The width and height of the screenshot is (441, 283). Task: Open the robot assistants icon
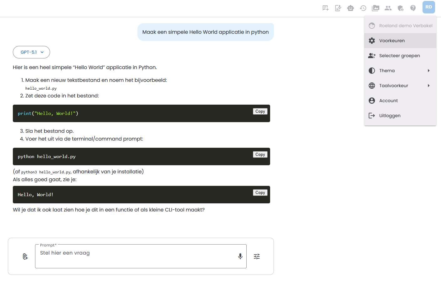click(351, 8)
